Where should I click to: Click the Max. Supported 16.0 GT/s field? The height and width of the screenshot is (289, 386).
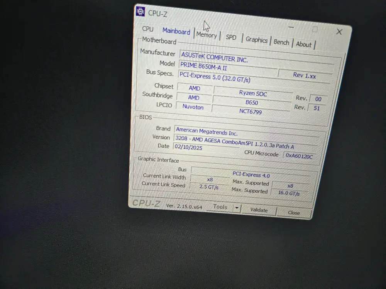(289, 193)
